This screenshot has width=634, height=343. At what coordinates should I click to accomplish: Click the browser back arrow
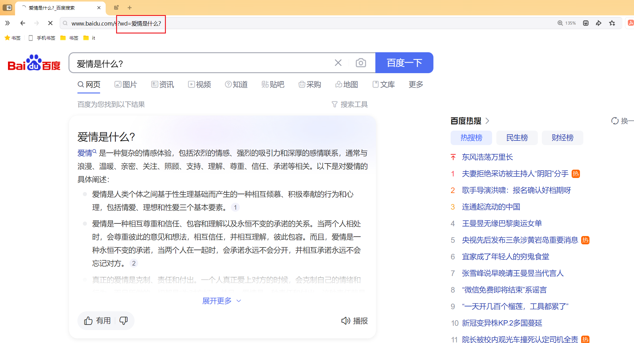point(22,23)
